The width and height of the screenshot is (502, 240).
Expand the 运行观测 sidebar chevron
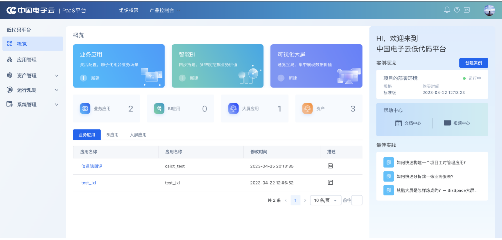[x=56, y=90]
